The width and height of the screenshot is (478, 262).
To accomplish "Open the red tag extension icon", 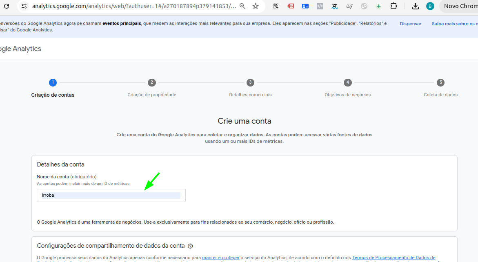I will (291, 6).
